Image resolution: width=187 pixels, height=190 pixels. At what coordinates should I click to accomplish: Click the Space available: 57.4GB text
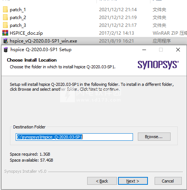[31, 160]
